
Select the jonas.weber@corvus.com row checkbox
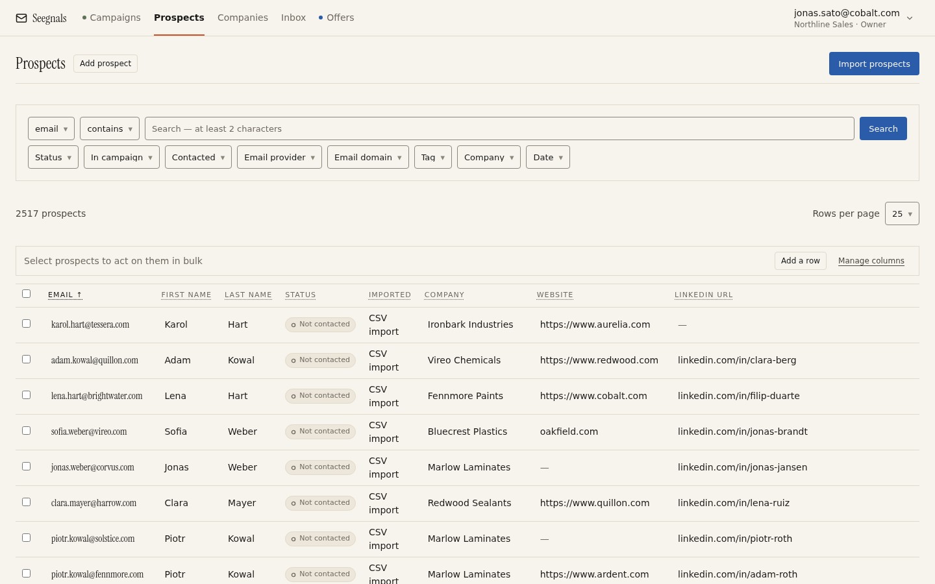[27, 467]
